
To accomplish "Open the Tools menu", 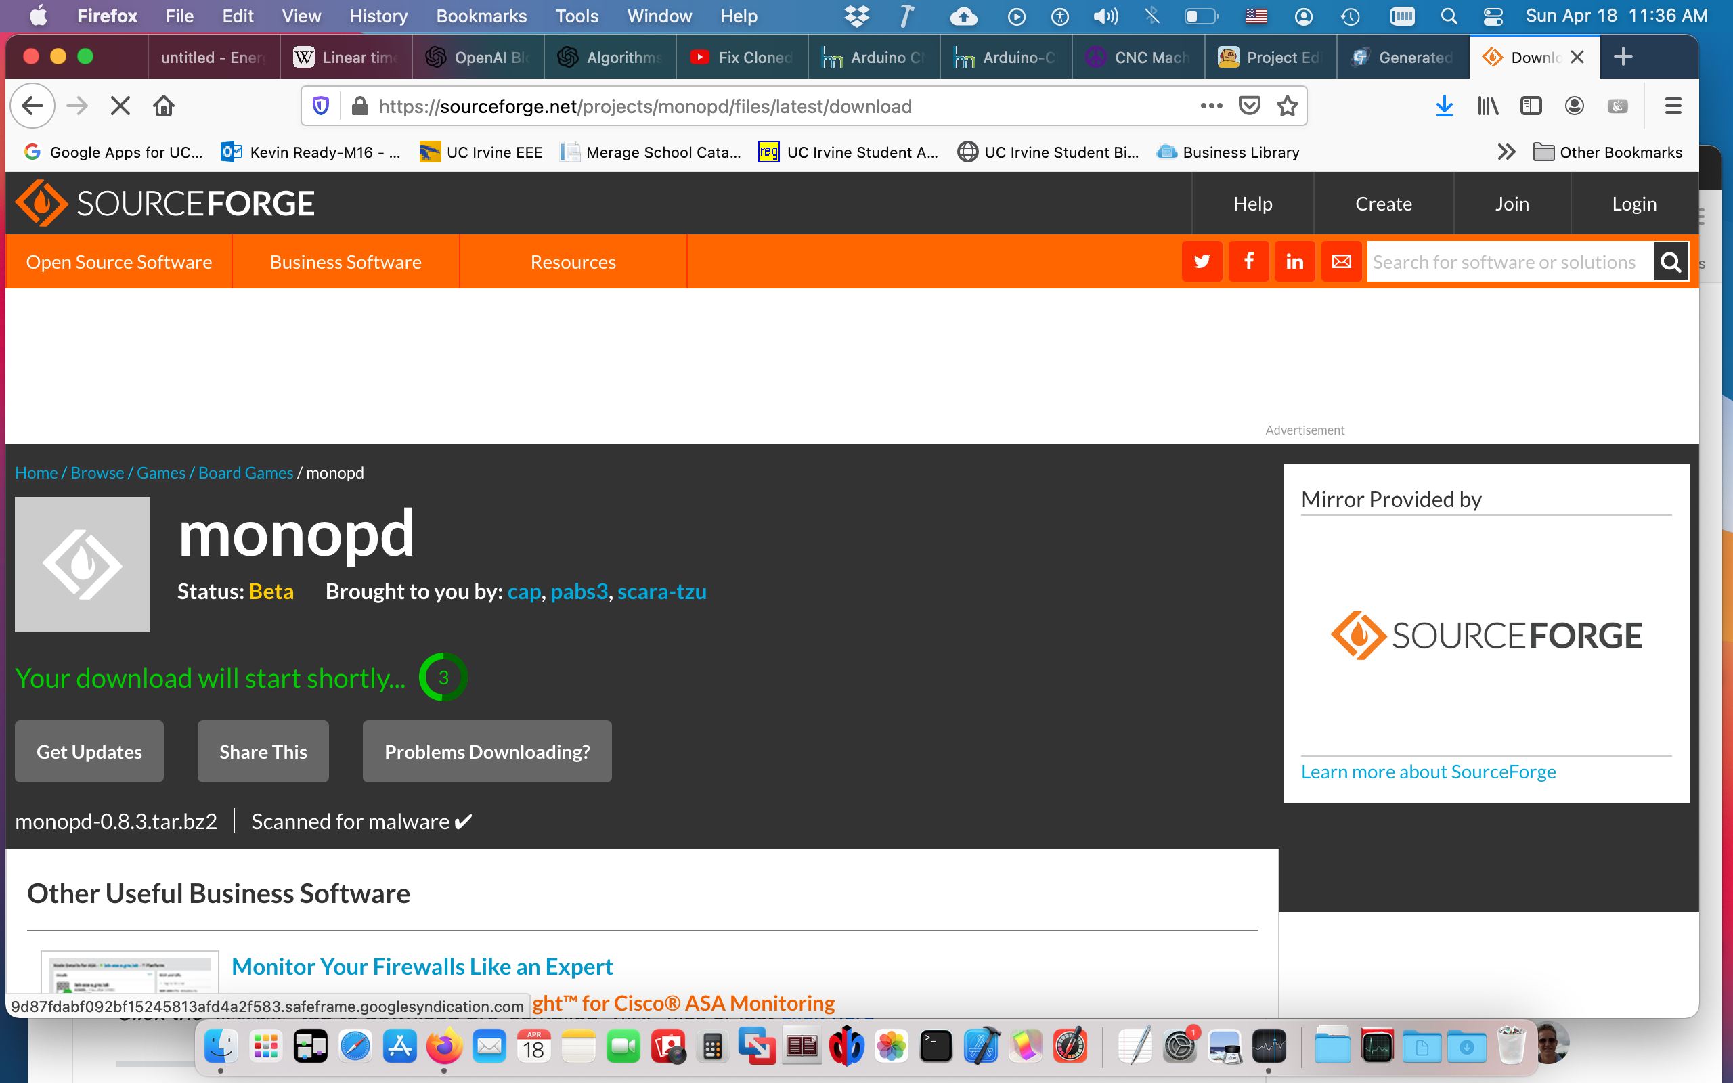I will pos(577,16).
